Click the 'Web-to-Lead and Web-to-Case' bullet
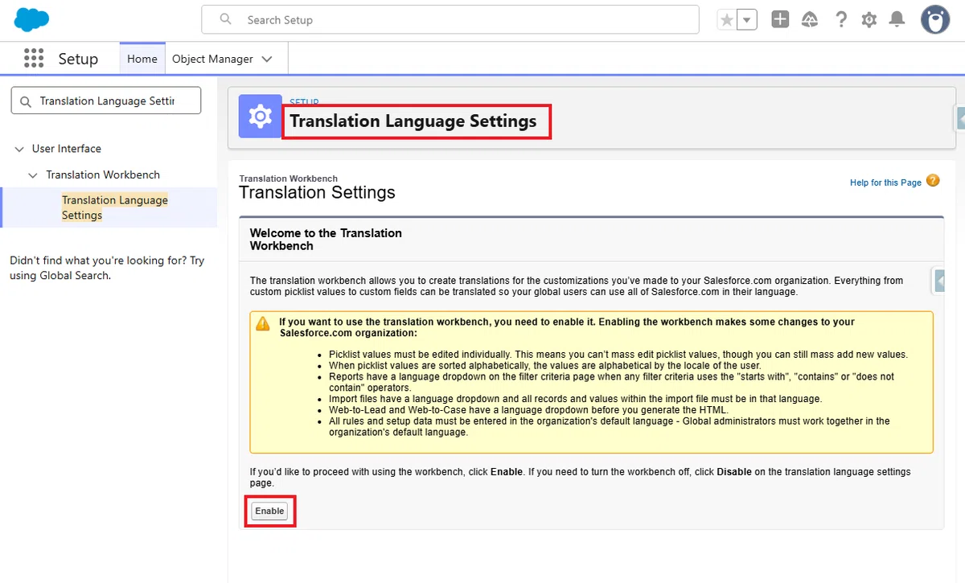 tap(528, 409)
